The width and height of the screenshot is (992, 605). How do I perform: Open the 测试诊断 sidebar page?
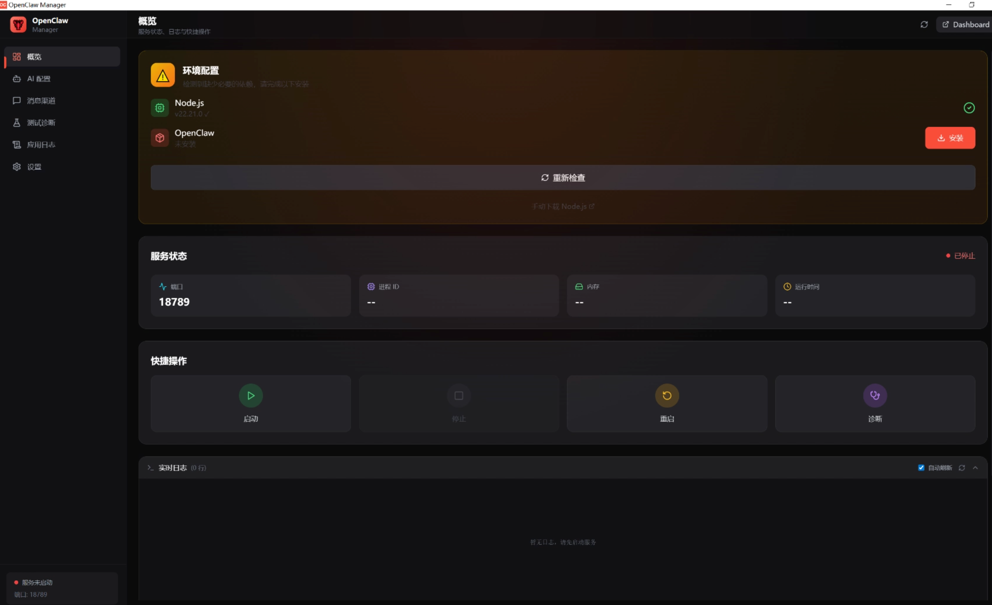click(41, 123)
